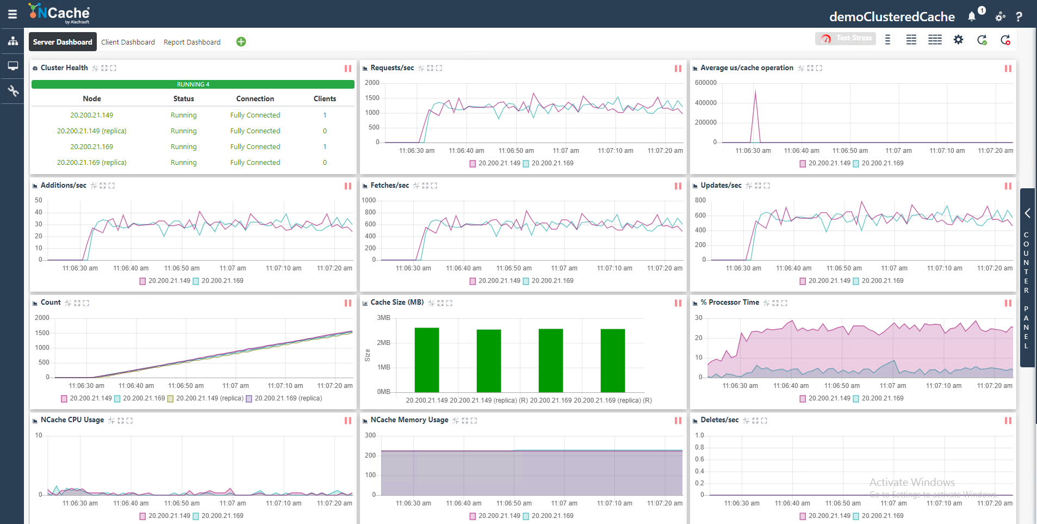This screenshot has width=1037, height=524.
Task: Expand the Counter Panel side drawer
Action: pyautogui.click(x=1027, y=278)
